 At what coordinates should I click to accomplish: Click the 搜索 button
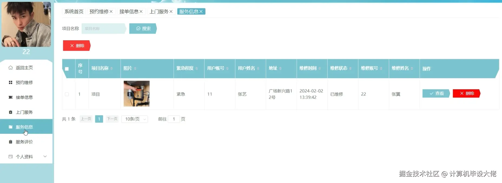[143, 28]
